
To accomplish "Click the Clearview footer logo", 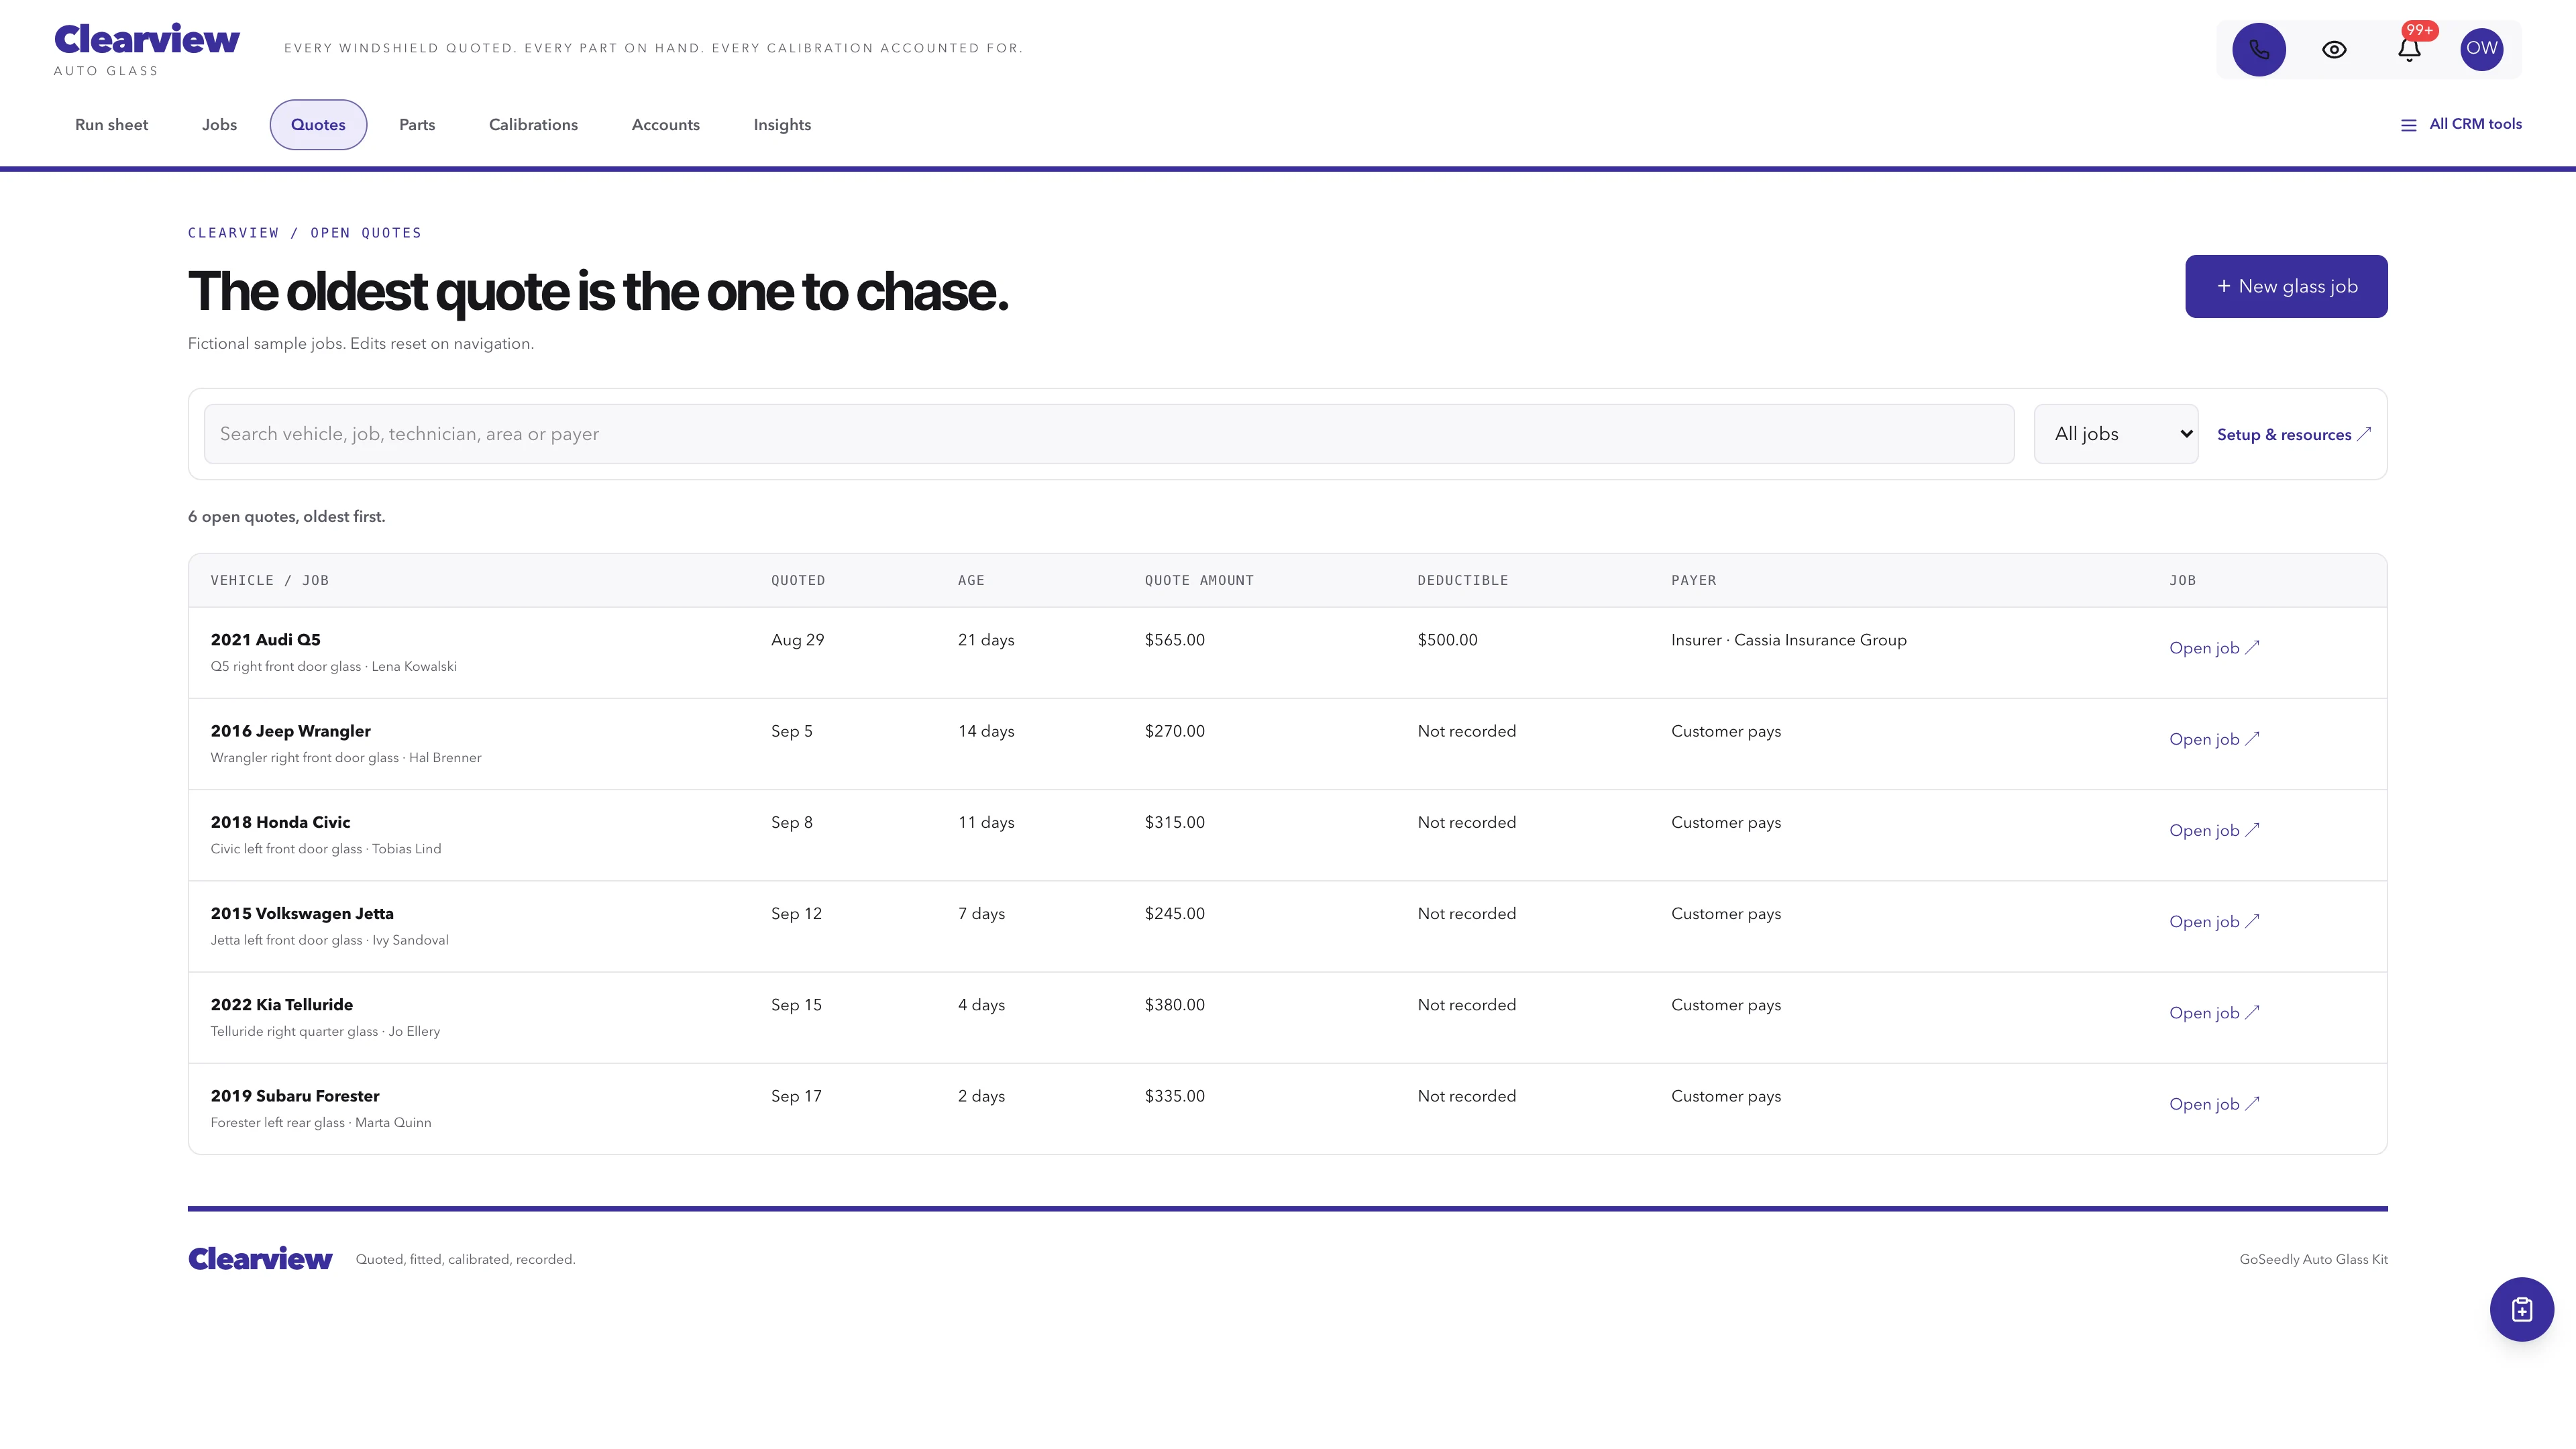I will 260,1259.
